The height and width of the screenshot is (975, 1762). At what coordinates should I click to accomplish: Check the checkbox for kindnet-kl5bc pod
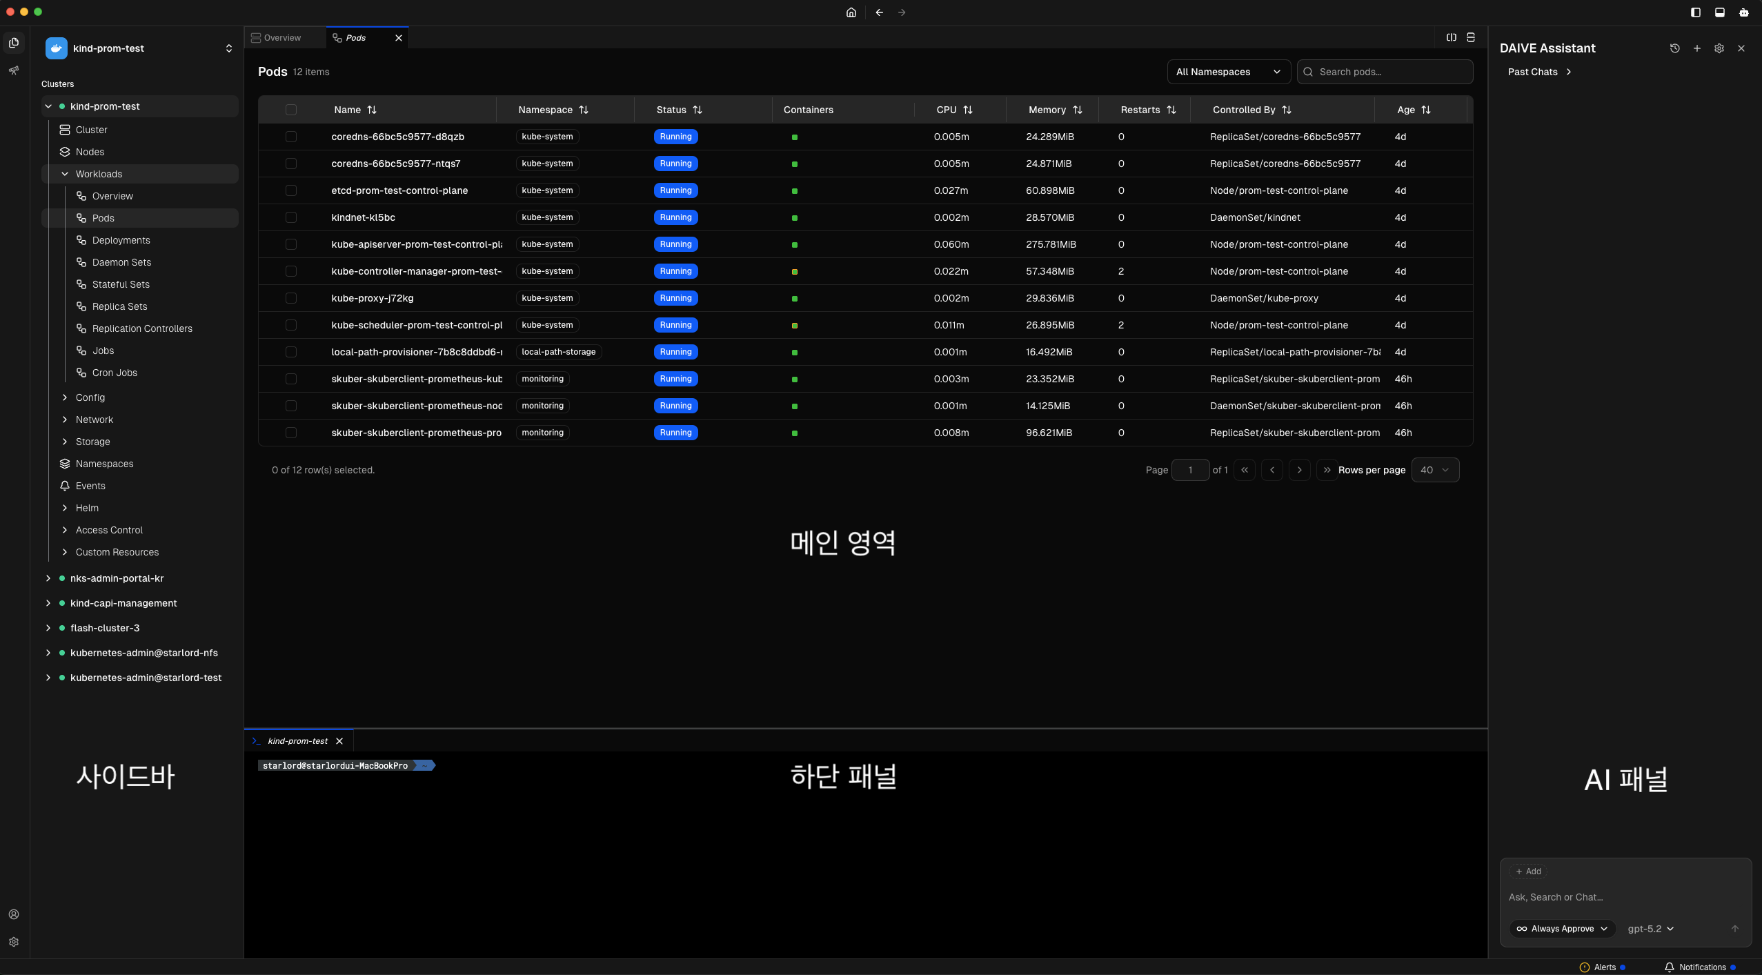(291, 217)
